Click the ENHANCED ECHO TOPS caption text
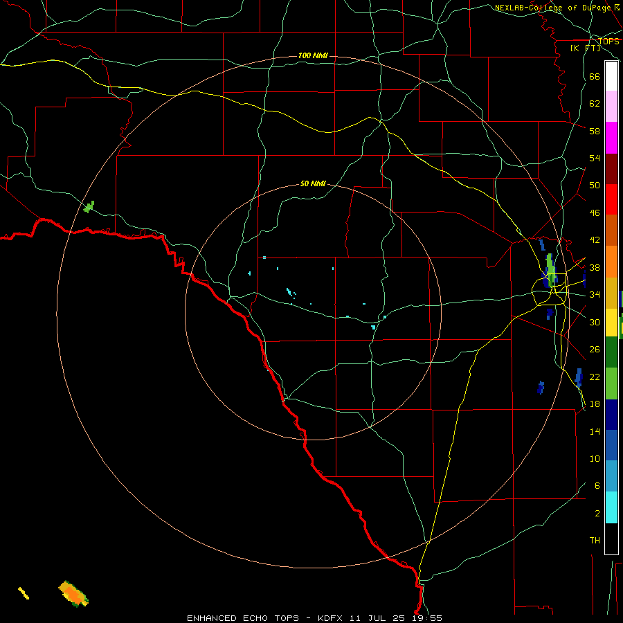 pyautogui.click(x=243, y=618)
